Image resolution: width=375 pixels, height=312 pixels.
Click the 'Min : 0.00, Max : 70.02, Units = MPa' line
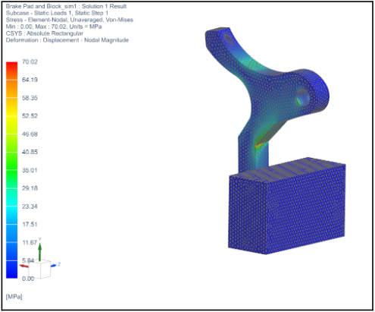coord(54,27)
